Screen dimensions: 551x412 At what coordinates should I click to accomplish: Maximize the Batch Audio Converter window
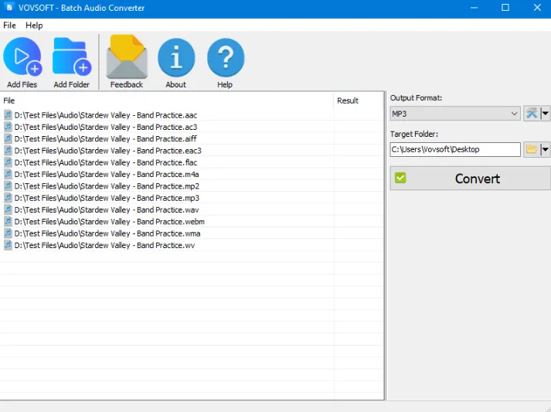(x=505, y=8)
